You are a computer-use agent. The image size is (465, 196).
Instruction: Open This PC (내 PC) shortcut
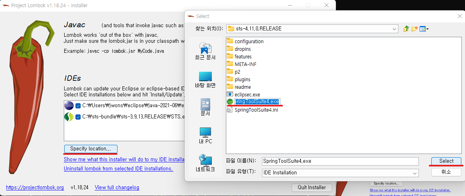pos(205,136)
